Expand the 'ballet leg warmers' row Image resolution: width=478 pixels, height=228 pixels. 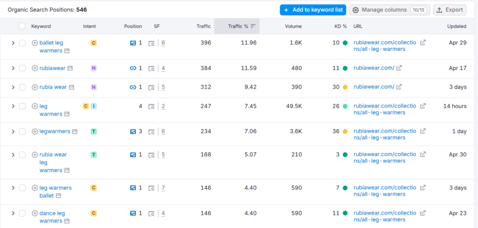click(13, 43)
